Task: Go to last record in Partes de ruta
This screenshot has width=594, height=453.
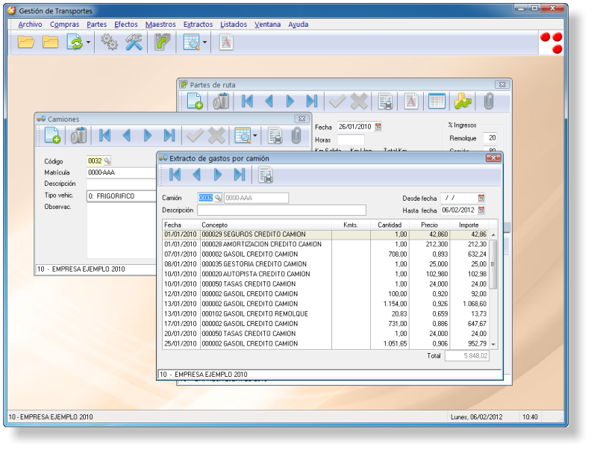Action: click(x=312, y=101)
